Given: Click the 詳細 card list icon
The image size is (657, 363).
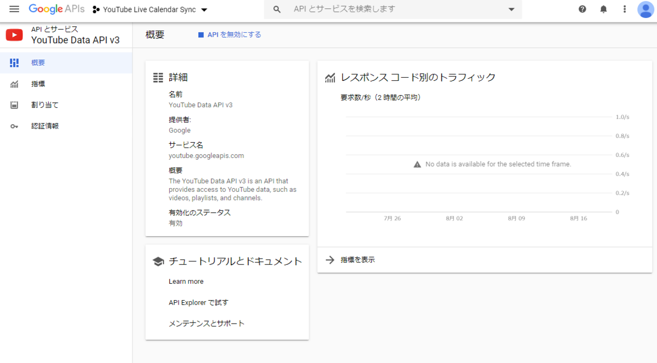Looking at the screenshot, I should click(x=158, y=78).
